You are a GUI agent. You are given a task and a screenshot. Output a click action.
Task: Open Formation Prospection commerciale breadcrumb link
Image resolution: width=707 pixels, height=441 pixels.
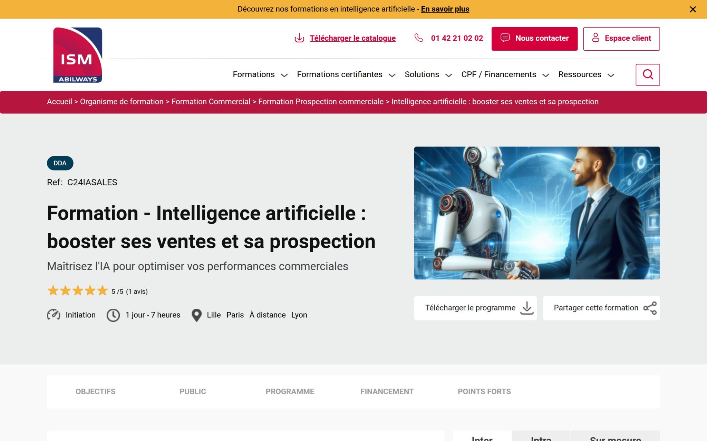pyautogui.click(x=321, y=102)
